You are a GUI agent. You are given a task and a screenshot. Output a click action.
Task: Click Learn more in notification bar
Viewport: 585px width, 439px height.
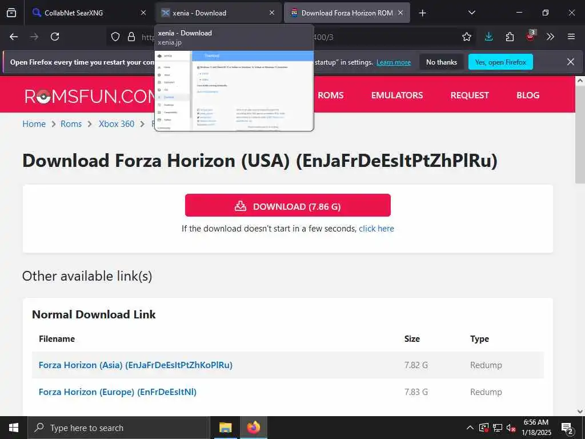pos(394,62)
